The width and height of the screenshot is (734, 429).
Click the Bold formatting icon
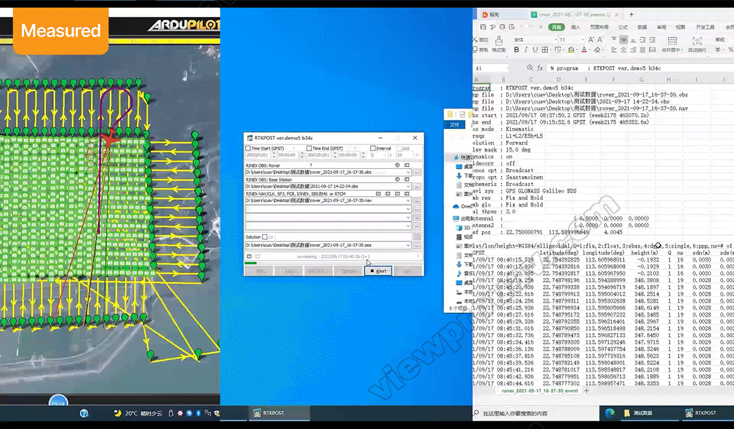[515, 50]
